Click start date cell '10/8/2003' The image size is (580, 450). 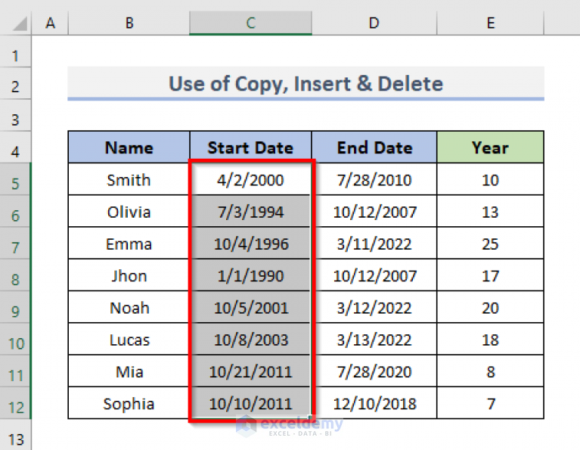(x=250, y=340)
